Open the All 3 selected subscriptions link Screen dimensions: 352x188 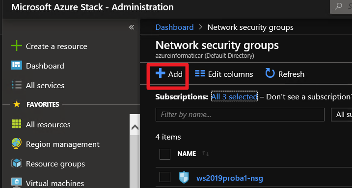(x=234, y=96)
